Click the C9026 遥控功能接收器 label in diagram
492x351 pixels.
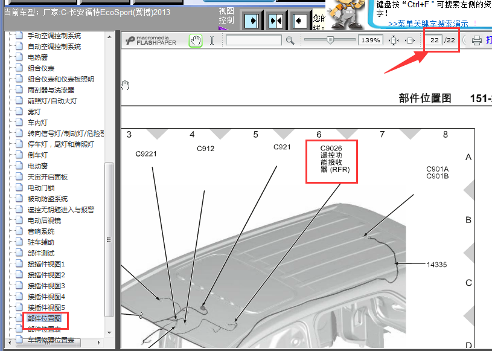pos(335,159)
